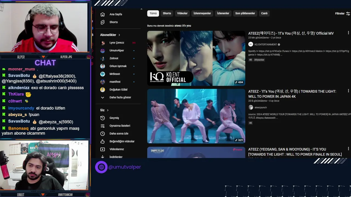
Task: Open KQ ENTERTAINMENT channel name
Action: 266,45
